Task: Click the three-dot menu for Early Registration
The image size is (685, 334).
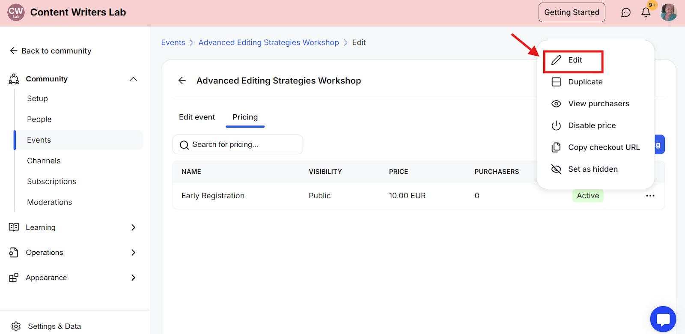Action: pos(650,196)
